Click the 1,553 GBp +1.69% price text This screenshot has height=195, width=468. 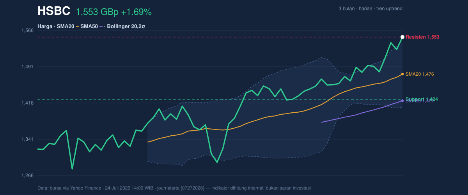(x=113, y=12)
